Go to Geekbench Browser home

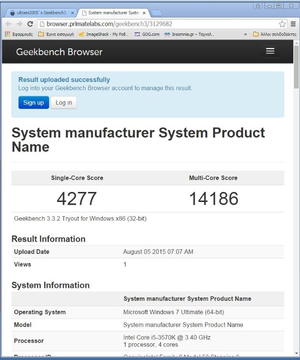coord(59,52)
